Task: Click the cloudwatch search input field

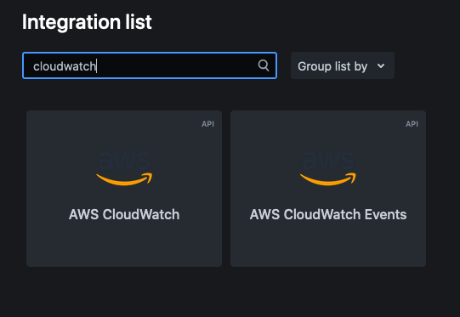Action: click(x=150, y=65)
